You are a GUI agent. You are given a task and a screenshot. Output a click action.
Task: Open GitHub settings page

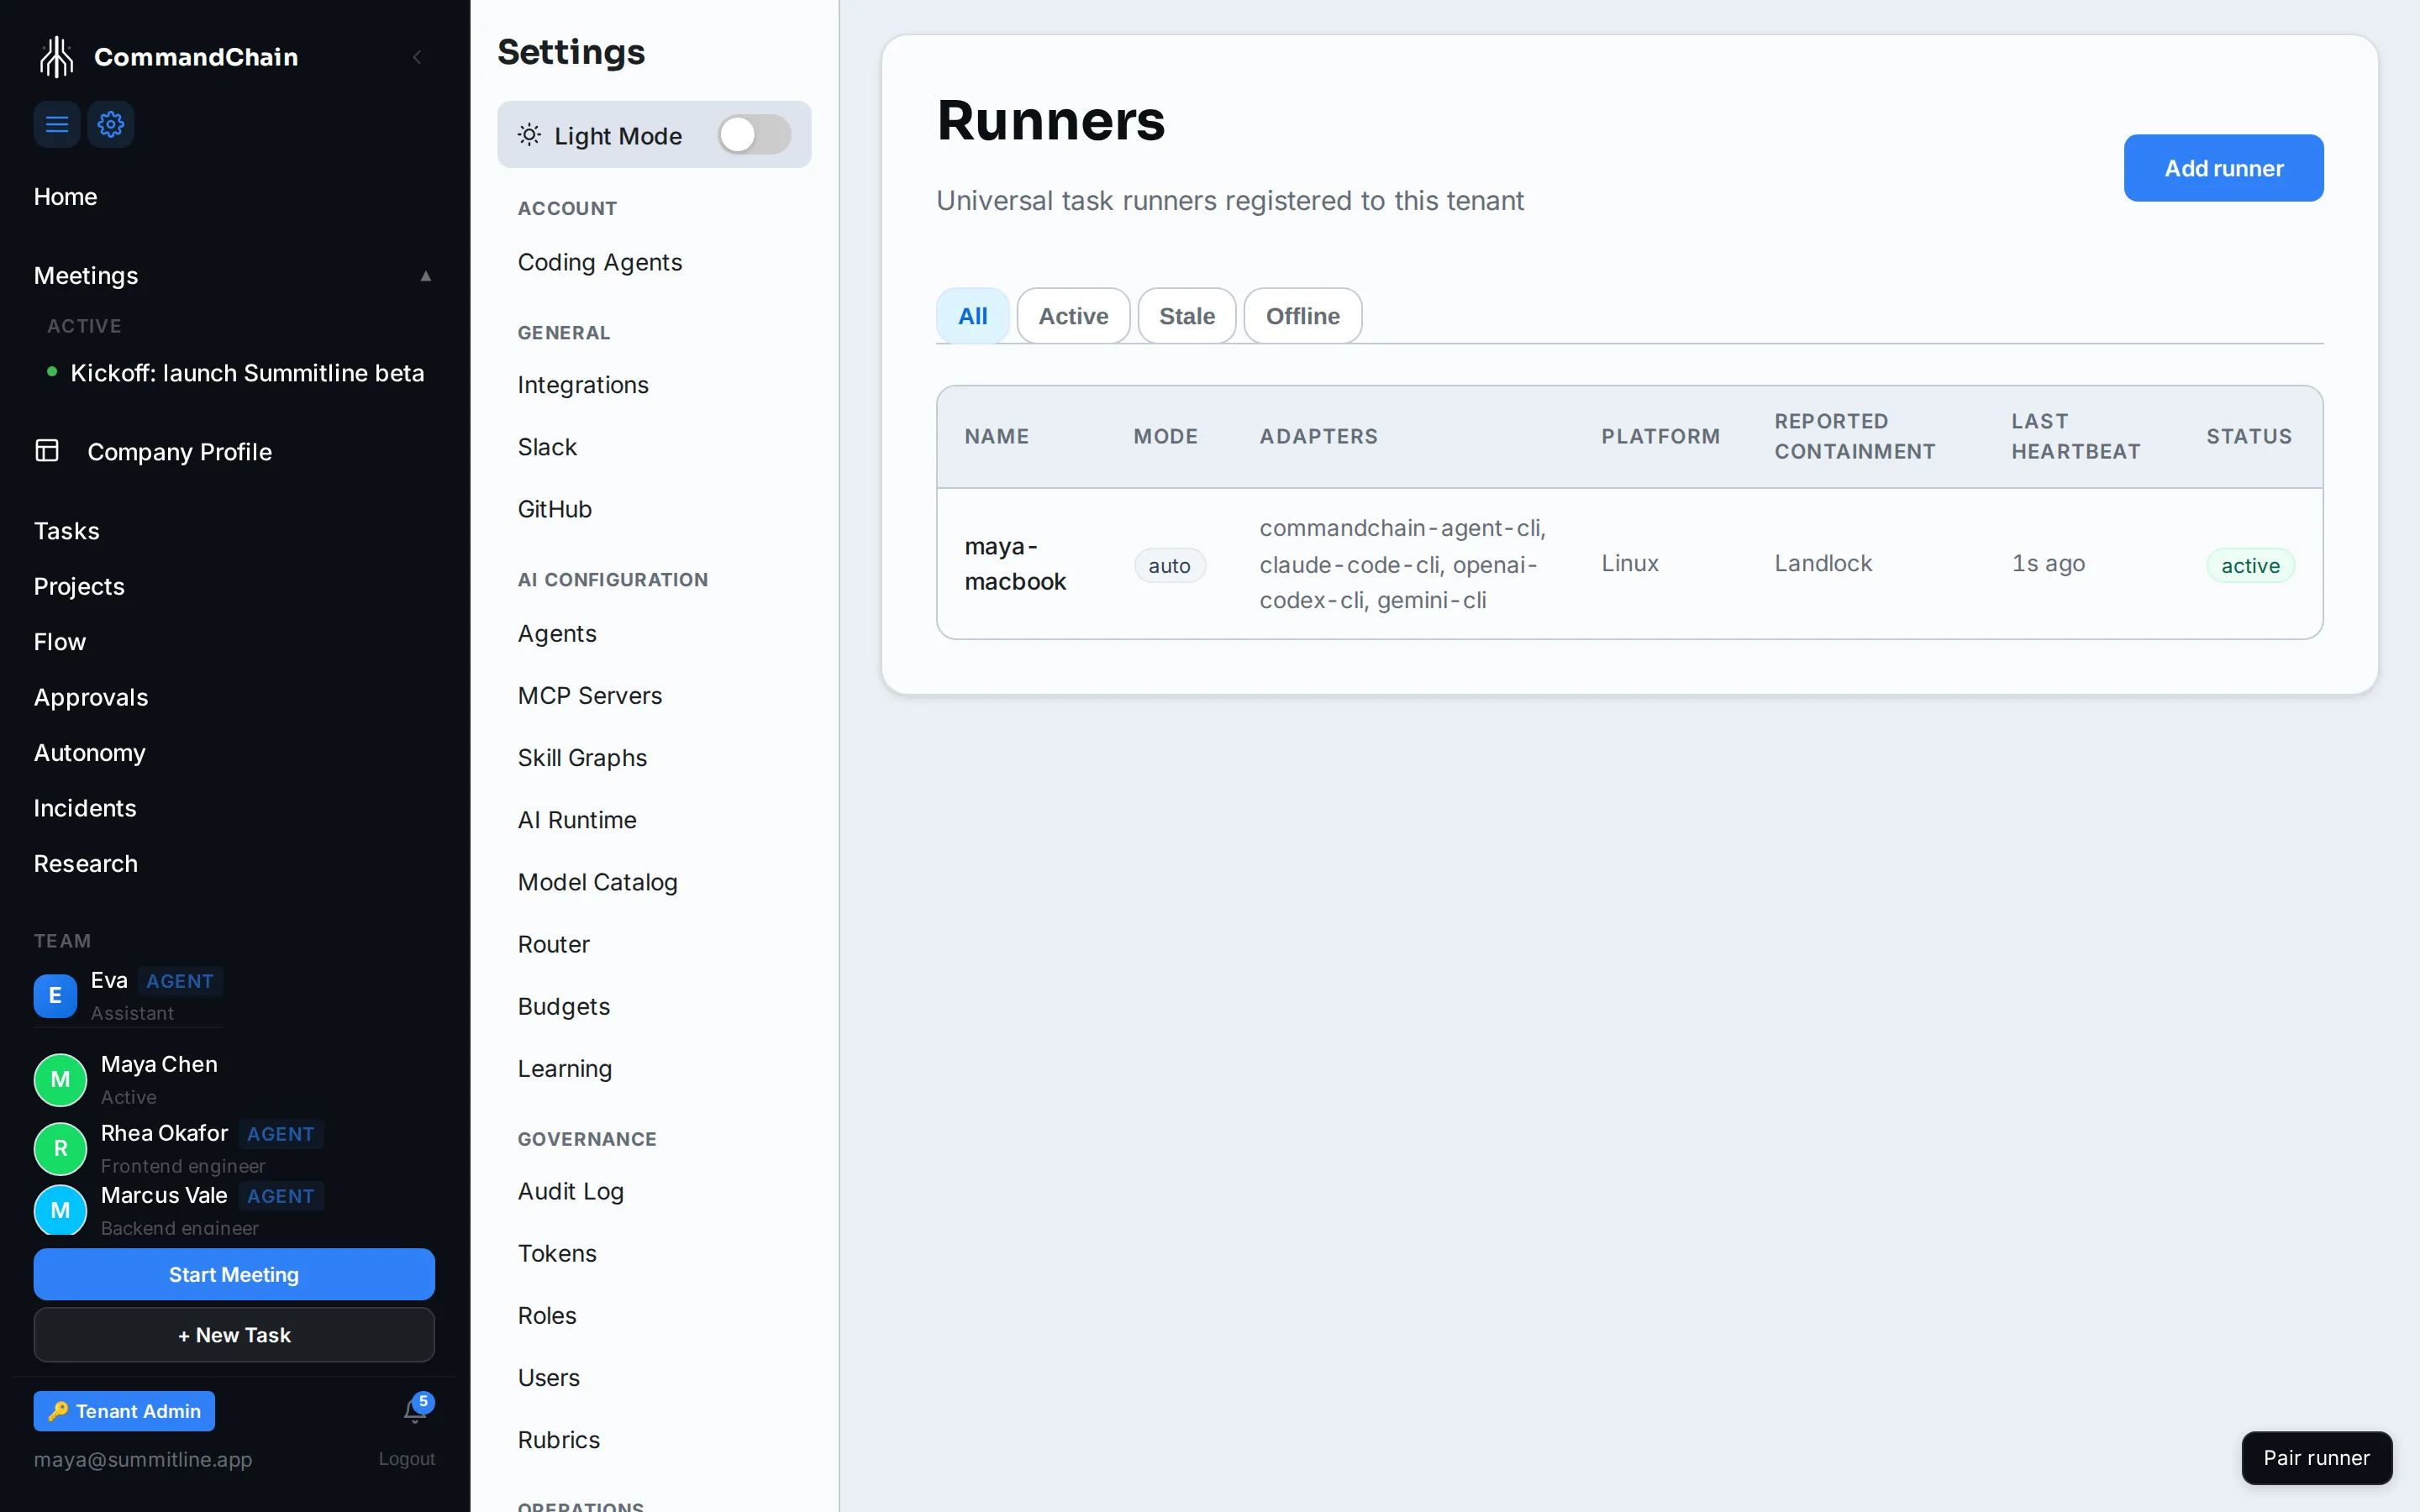[555, 509]
